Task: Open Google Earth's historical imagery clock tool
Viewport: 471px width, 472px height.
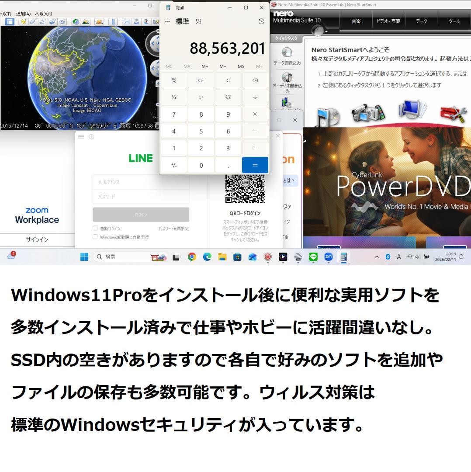Action: click(x=75, y=21)
